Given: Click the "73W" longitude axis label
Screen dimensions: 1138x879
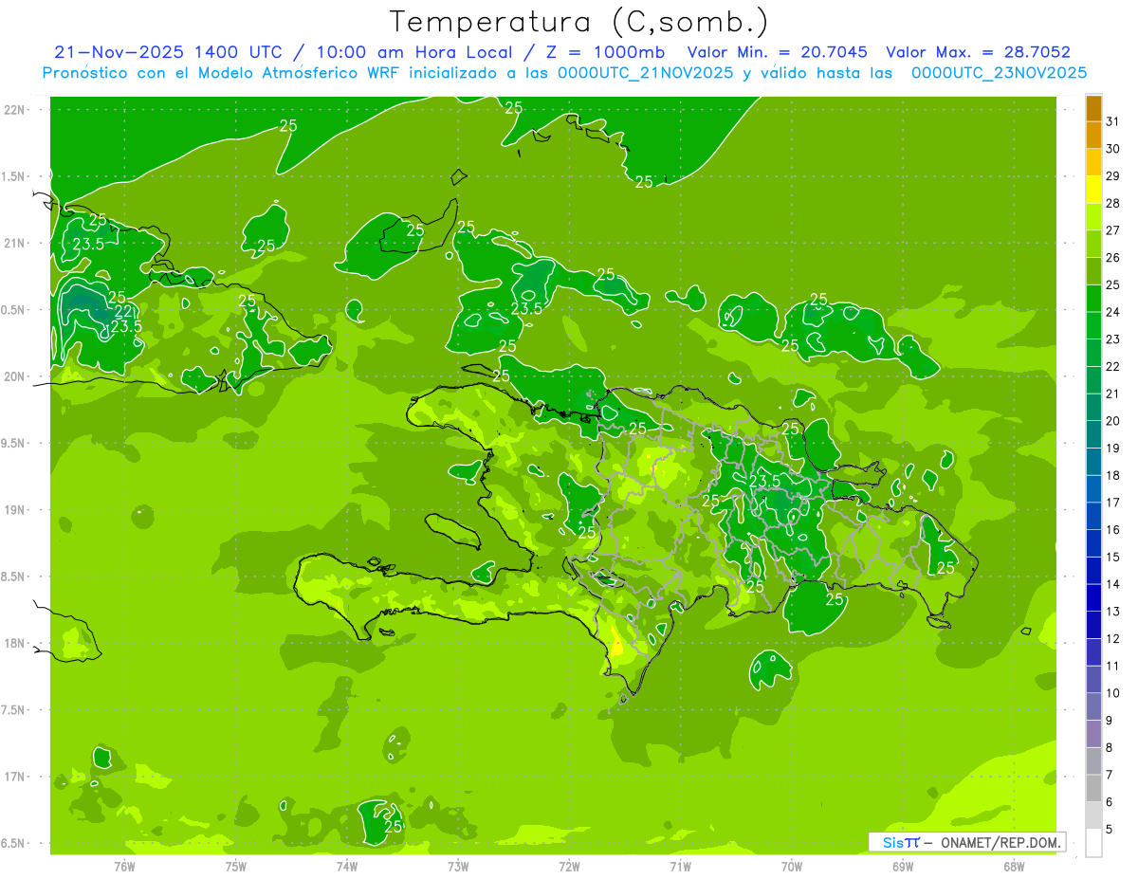Looking at the screenshot, I should [458, 867].
